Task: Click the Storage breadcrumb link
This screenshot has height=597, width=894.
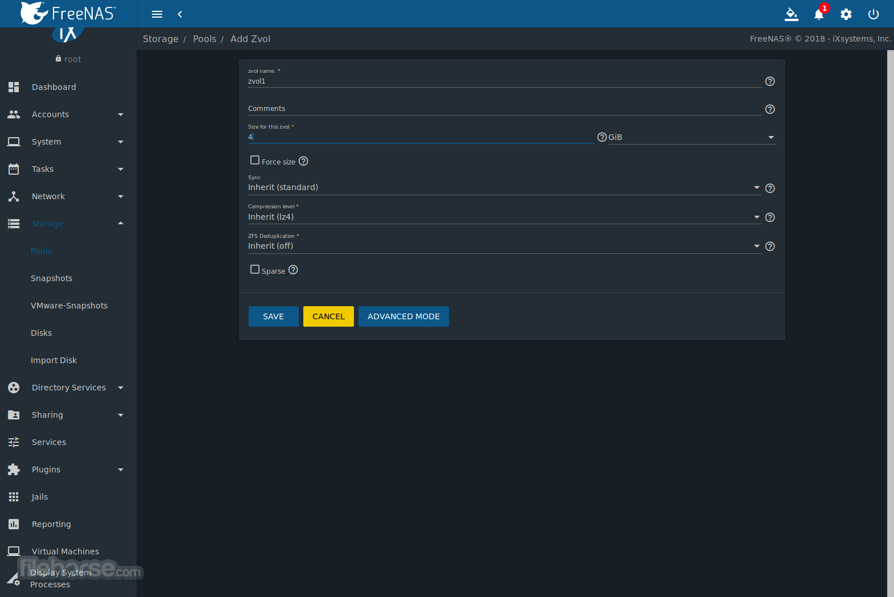Action: point(160,39)
